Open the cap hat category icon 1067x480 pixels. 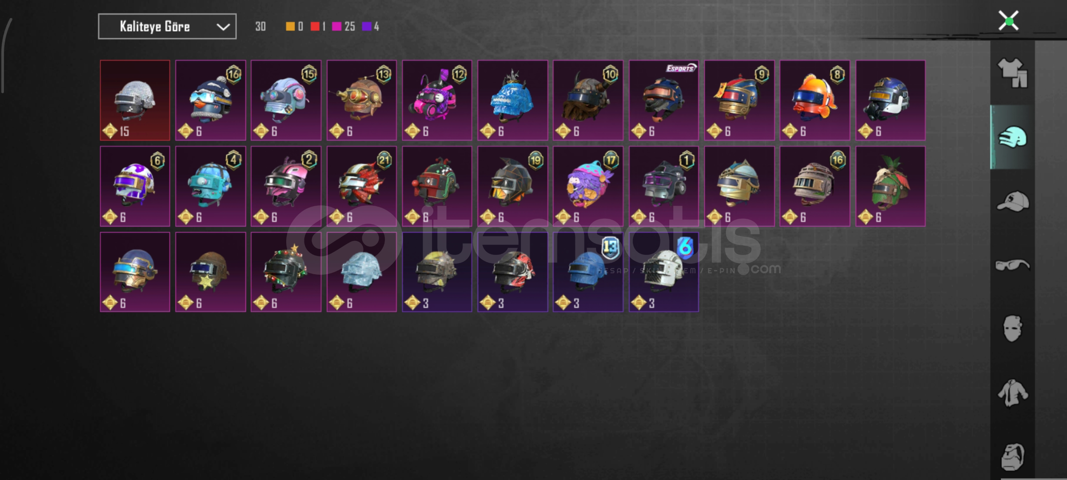1012,201
